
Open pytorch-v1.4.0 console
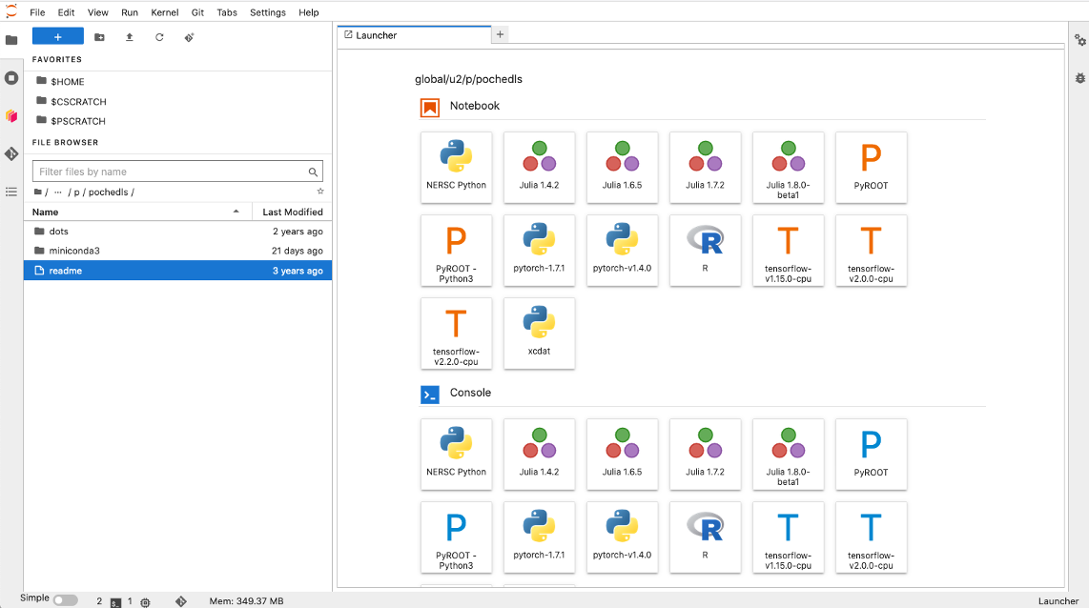tap(623, 537)
